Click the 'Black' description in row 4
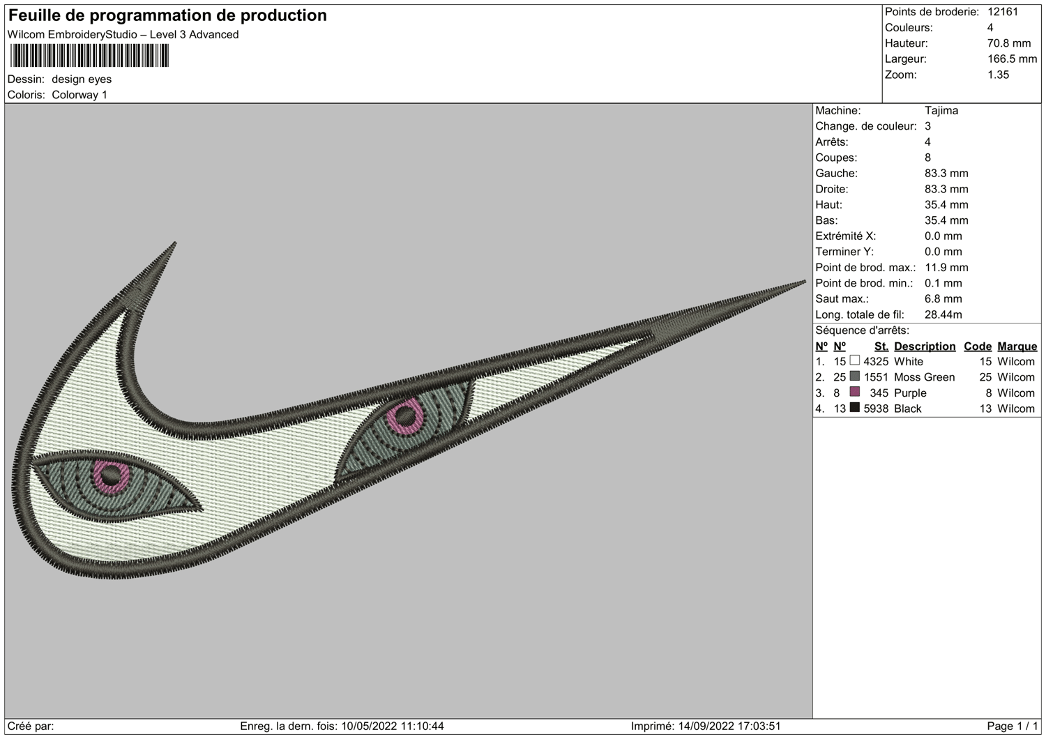This screenshot has width=1046, height=739. pyautogui.click(x=908, y=409)
